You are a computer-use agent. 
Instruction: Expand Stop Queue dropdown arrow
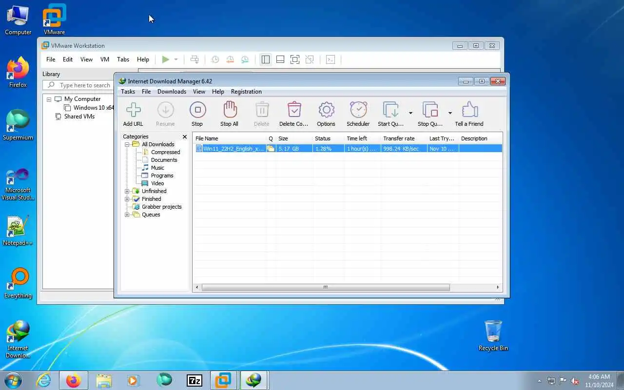pyautogui.click(x=450, y=113)
